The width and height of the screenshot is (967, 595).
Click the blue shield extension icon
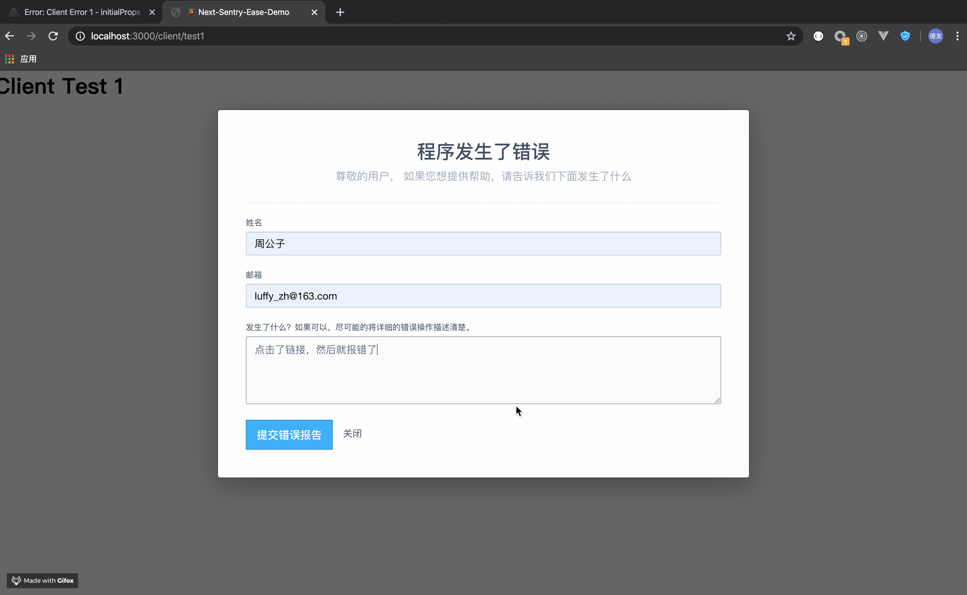coord(905,36)
